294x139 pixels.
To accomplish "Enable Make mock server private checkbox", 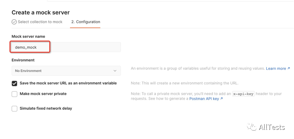I will [14, 94].
